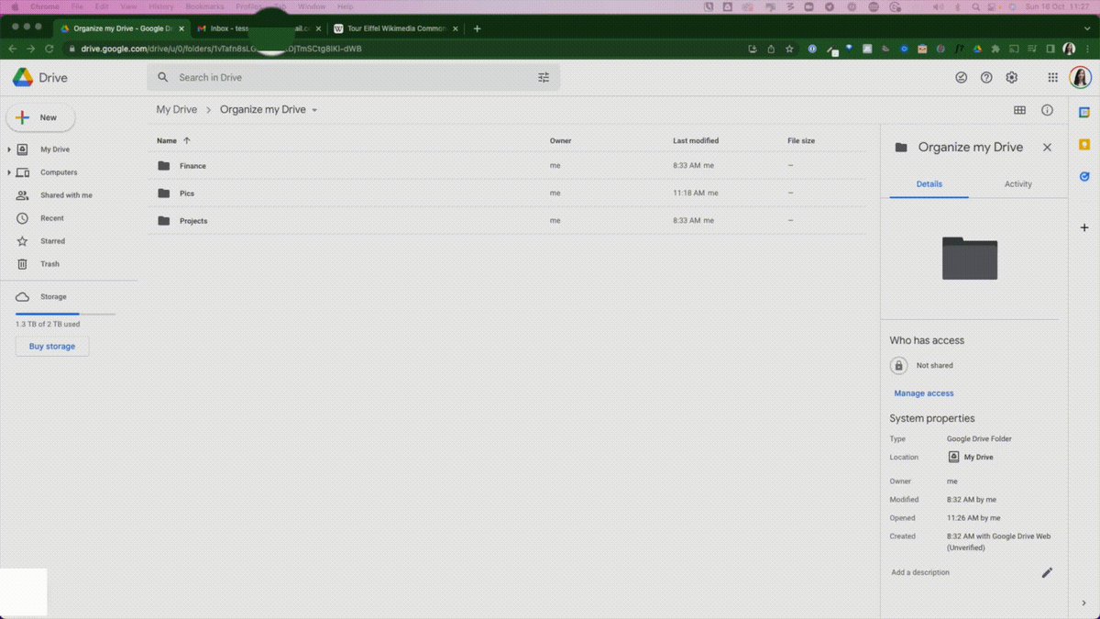Screen dimensions: 1100x619
Task: Open Google Tasks in the side panel
Action: coord(1084,176)
